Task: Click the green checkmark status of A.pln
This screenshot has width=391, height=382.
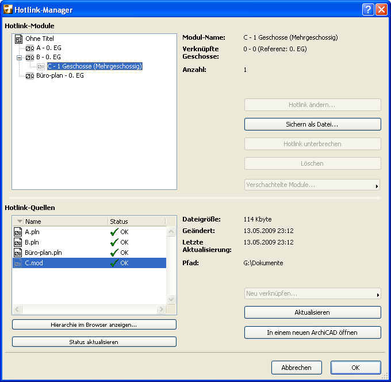Action: click(x=114, y=232)
